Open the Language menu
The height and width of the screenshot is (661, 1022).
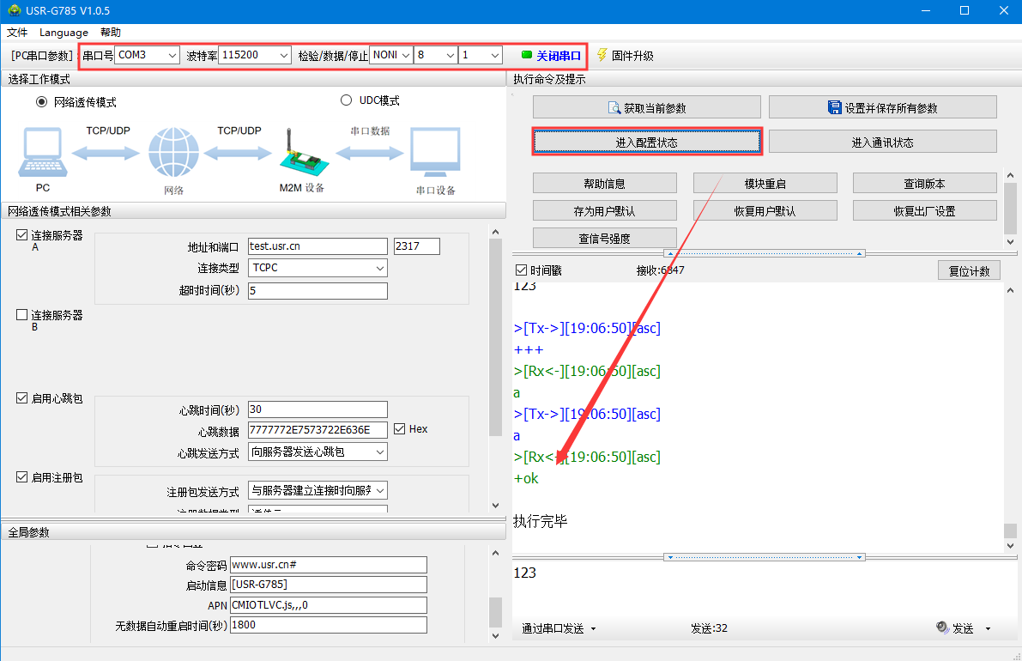tap(63, 33)
